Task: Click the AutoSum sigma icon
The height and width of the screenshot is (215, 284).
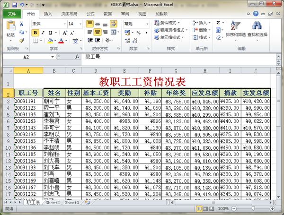Action: tap(218, 23)
